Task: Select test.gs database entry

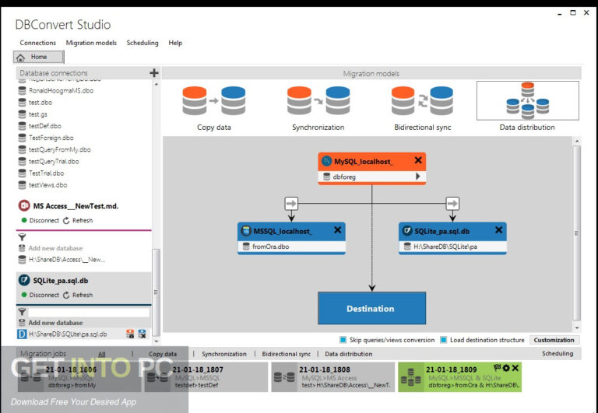Action: point(38,114)
